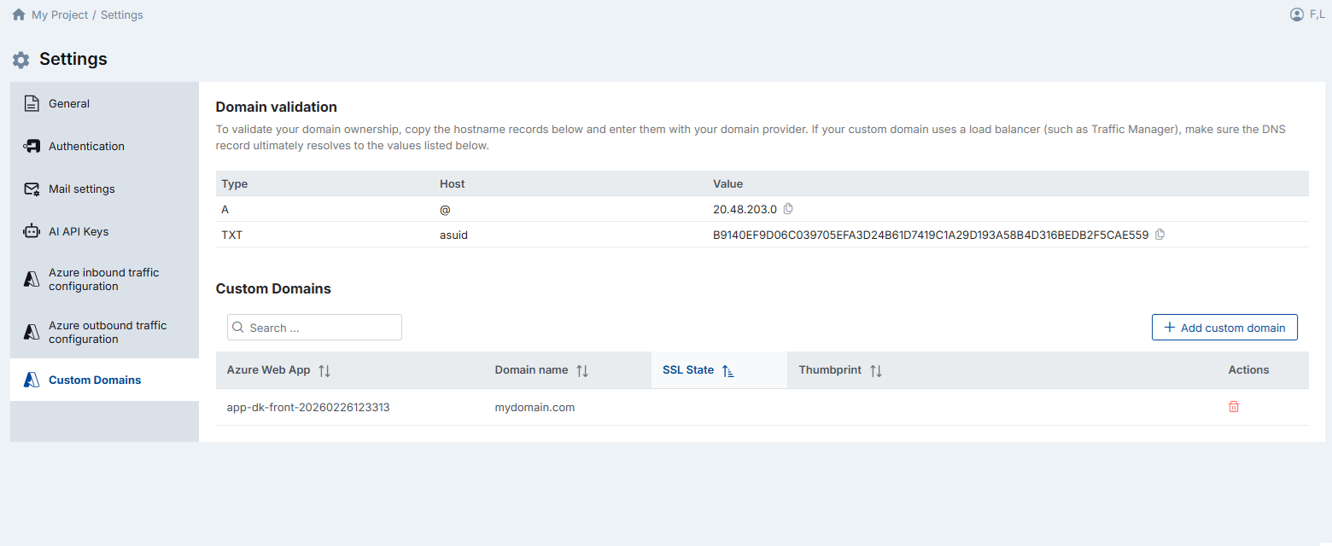Select the Authentication key icon

coord(32,146)
